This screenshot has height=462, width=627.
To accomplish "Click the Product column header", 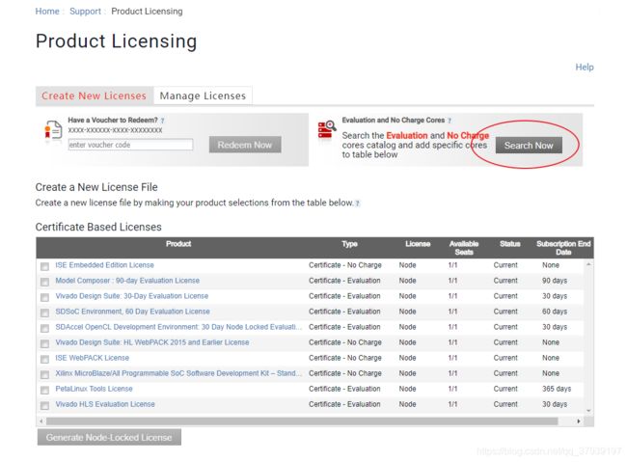I will tap(178, 244).
